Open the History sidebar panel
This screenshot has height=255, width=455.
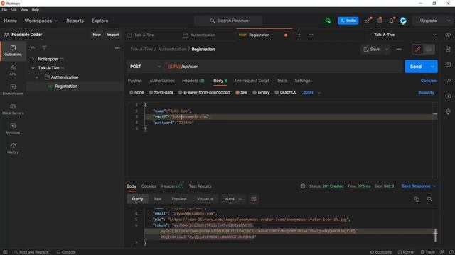click(x=13, y=148)
